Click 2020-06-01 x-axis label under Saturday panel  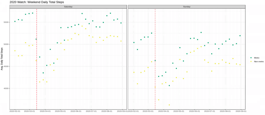(x=76, y=111)
